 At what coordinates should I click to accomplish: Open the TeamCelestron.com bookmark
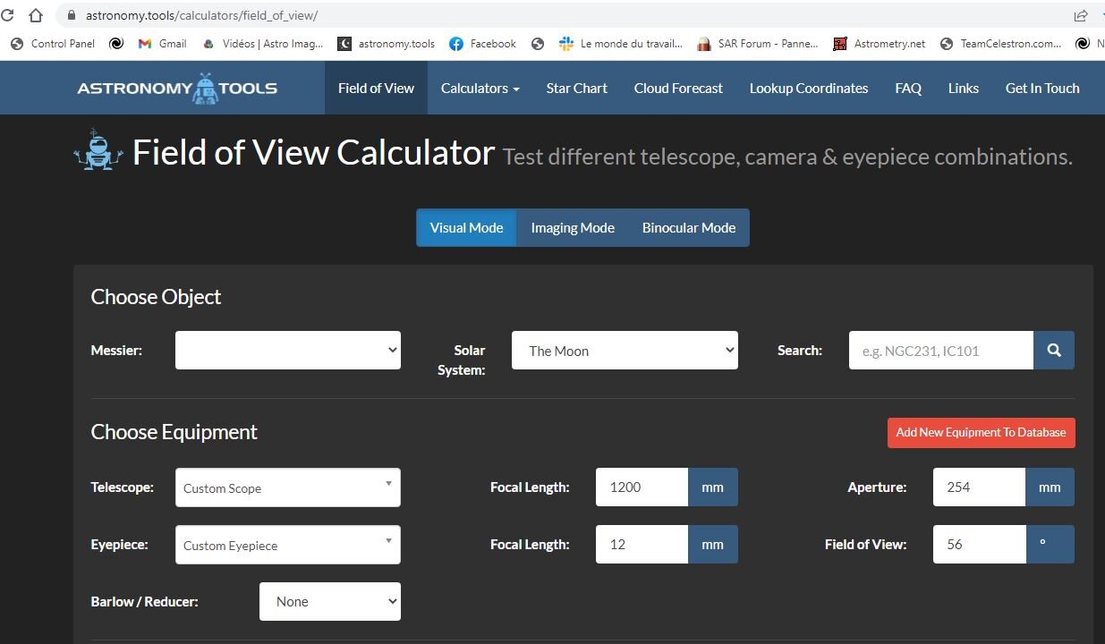click(1000, 43)
